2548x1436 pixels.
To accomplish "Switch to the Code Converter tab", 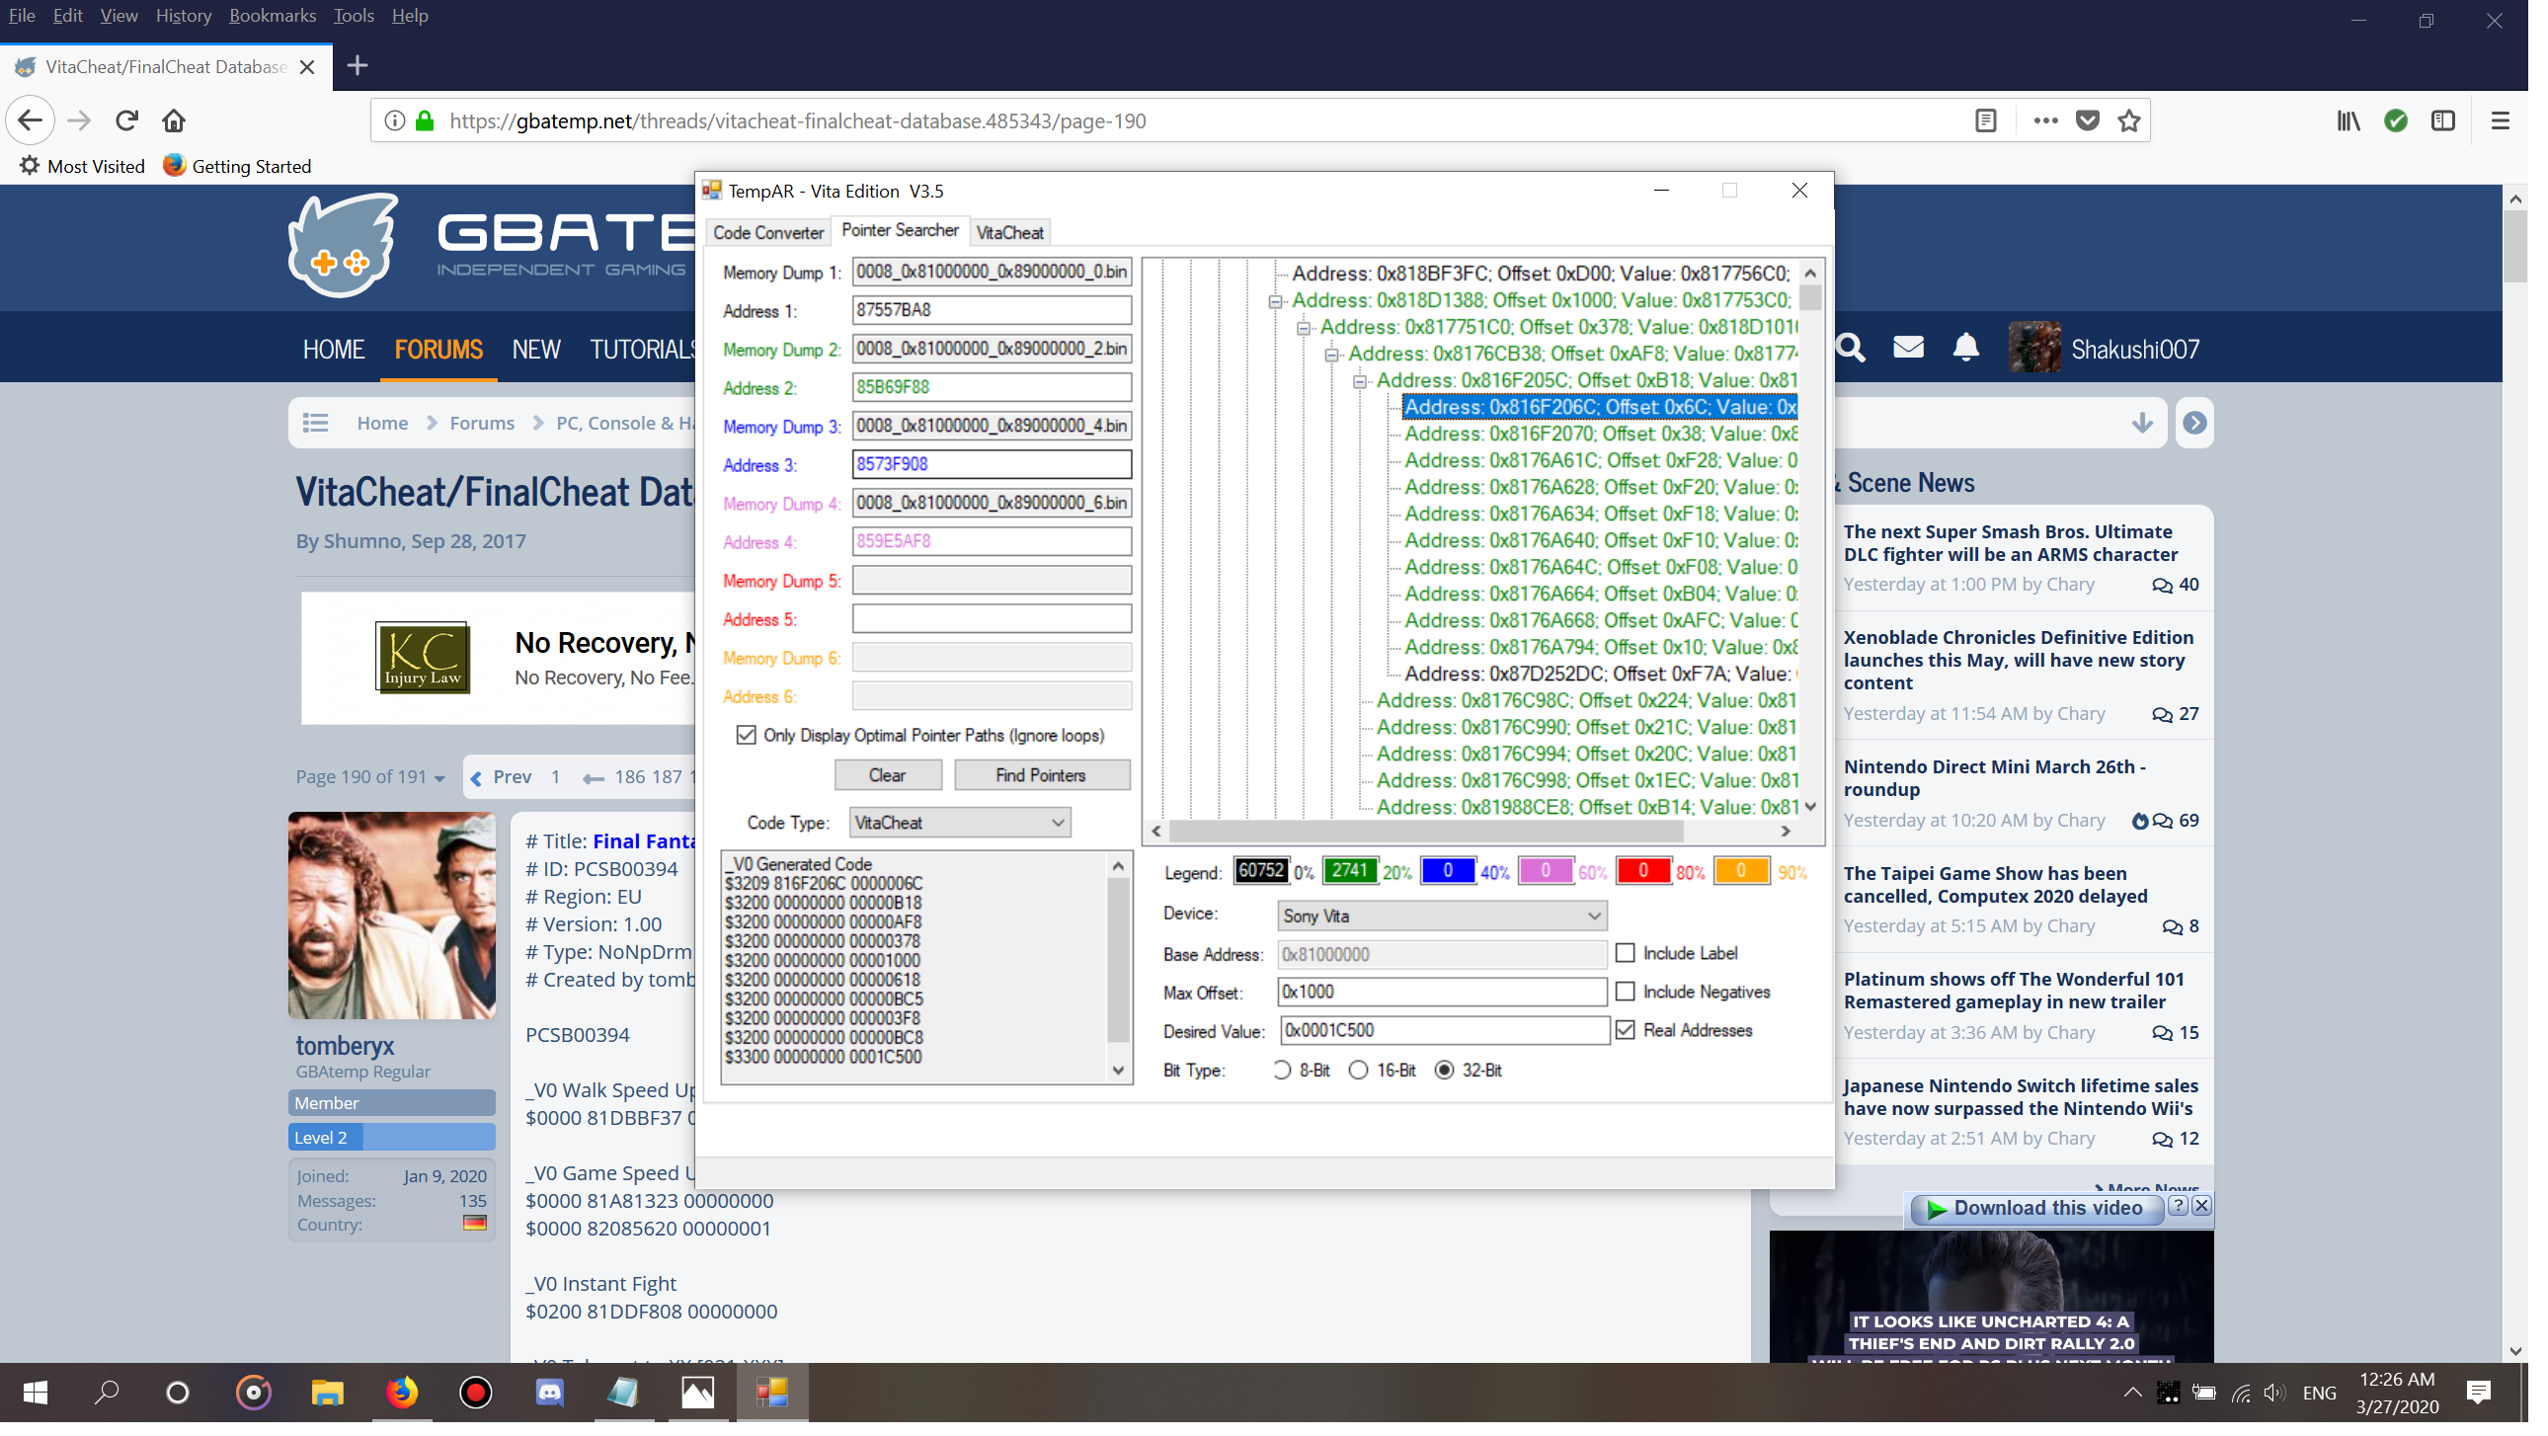I will (768, 233).
